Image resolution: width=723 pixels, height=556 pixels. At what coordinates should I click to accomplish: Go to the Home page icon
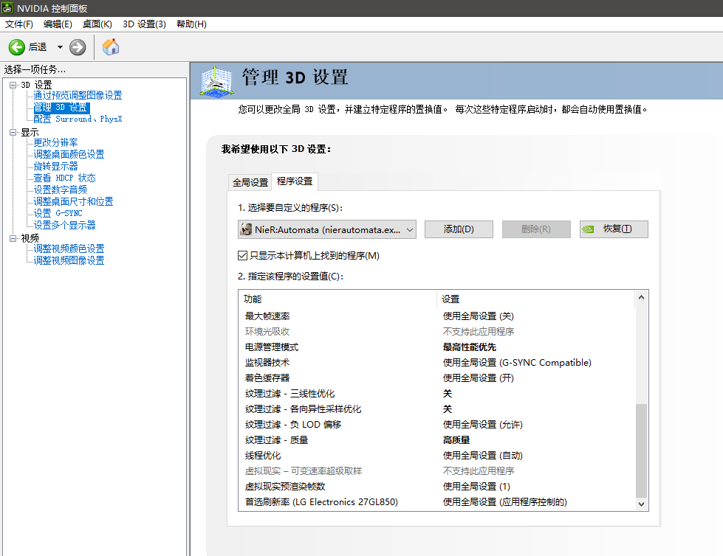tap(111, 47)
